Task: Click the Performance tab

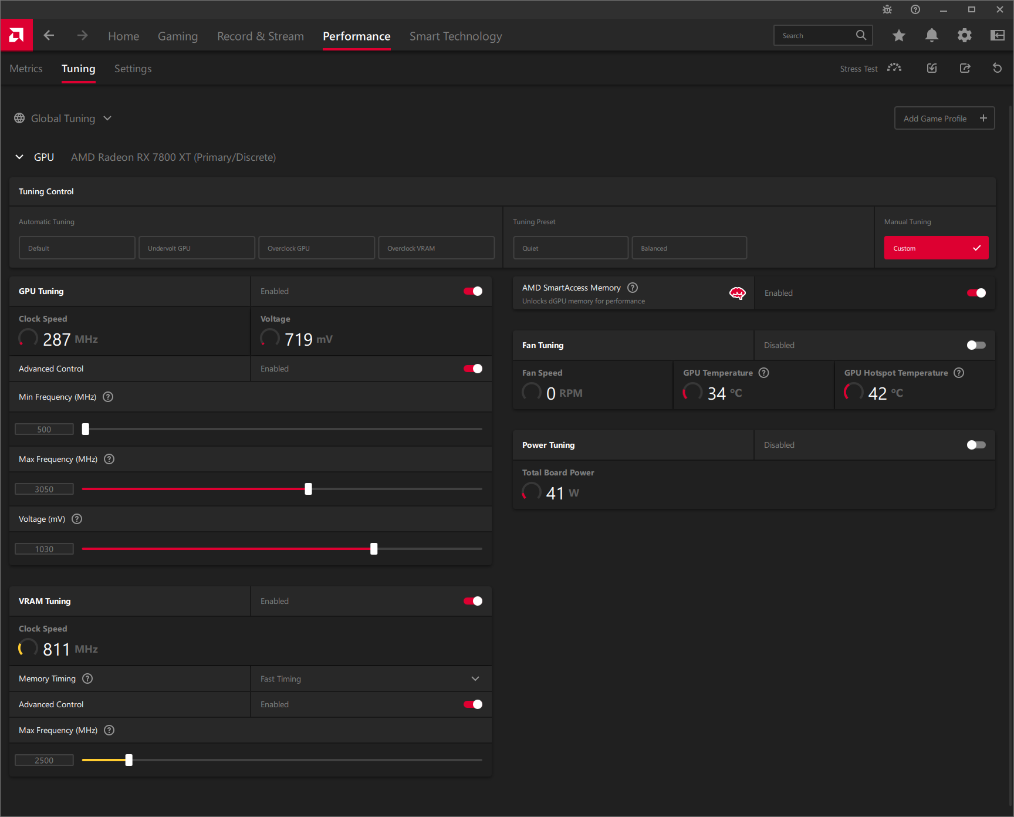Action: [x=357, y=36]
